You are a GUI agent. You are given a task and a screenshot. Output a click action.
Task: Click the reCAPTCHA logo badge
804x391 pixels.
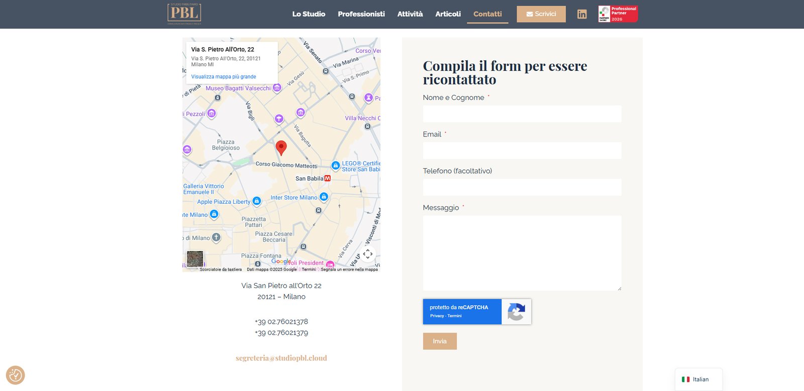coord(516,312)
